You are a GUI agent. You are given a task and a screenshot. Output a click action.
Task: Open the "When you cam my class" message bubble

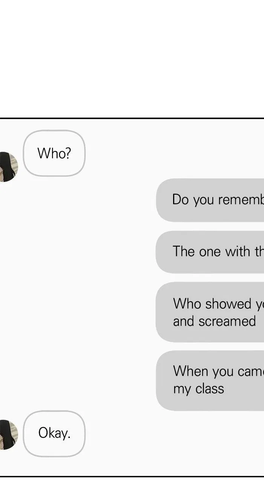point(210,380)
